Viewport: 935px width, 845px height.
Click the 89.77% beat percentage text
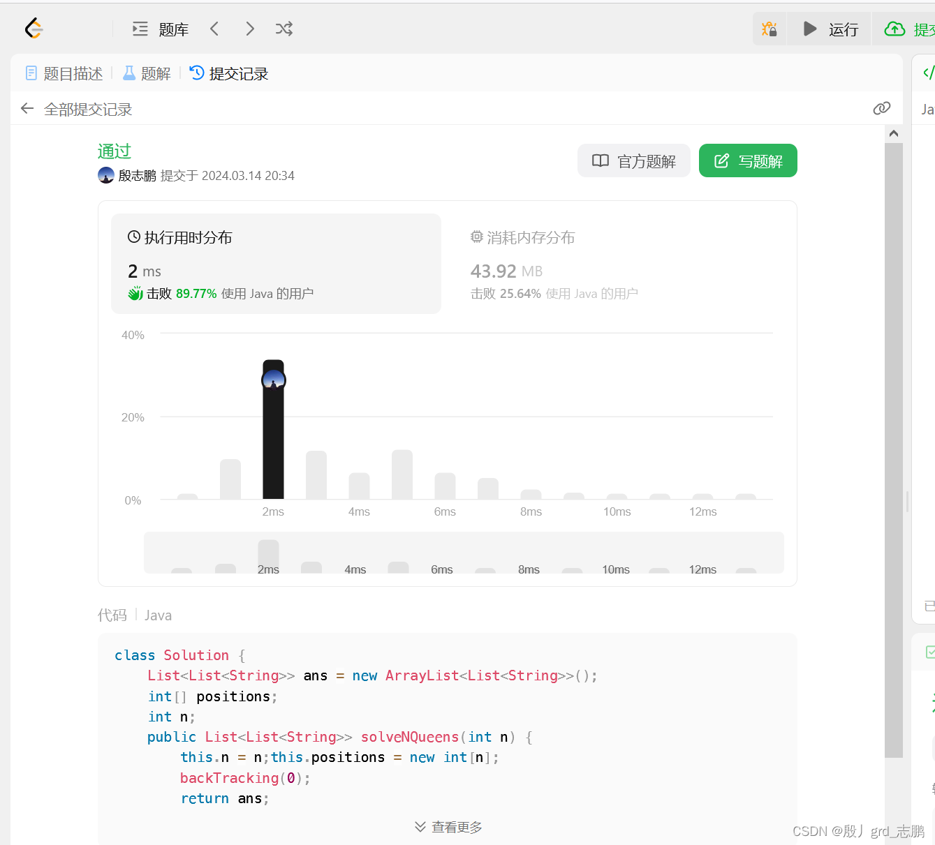196,294
